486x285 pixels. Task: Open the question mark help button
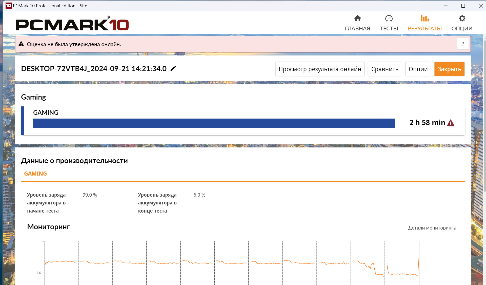pyautogui.click(x=463, y=44)
